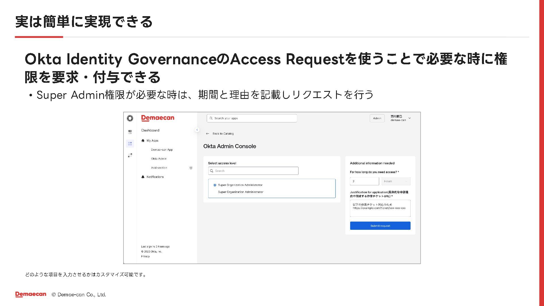Click the Okta sunburst logo icon
The height and width of the screenshot is (306, 544).
(130, 118)
